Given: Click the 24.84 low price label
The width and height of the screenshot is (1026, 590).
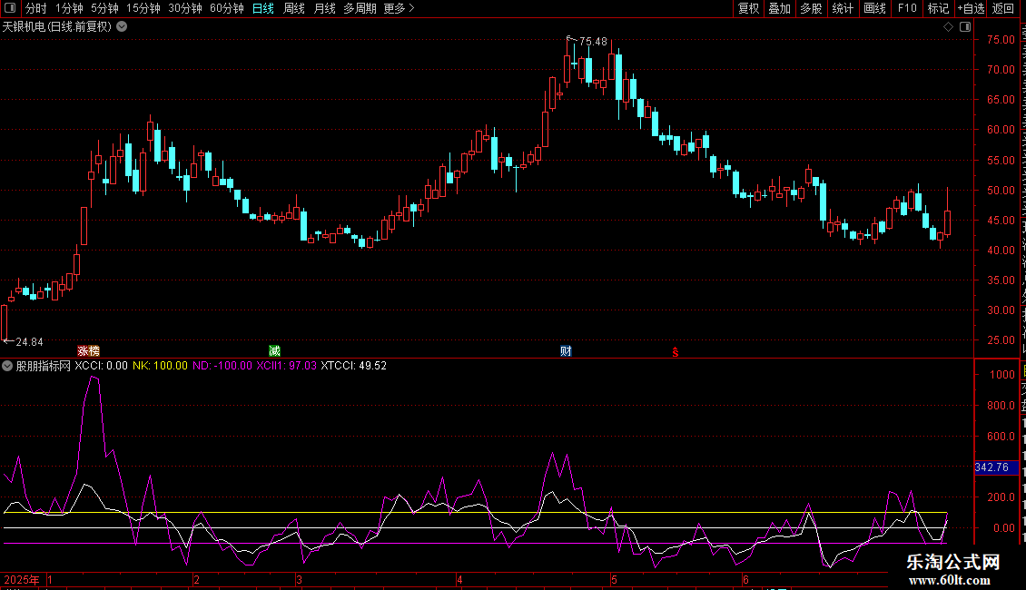Looking at the screenshot, I should pos(29,342).
